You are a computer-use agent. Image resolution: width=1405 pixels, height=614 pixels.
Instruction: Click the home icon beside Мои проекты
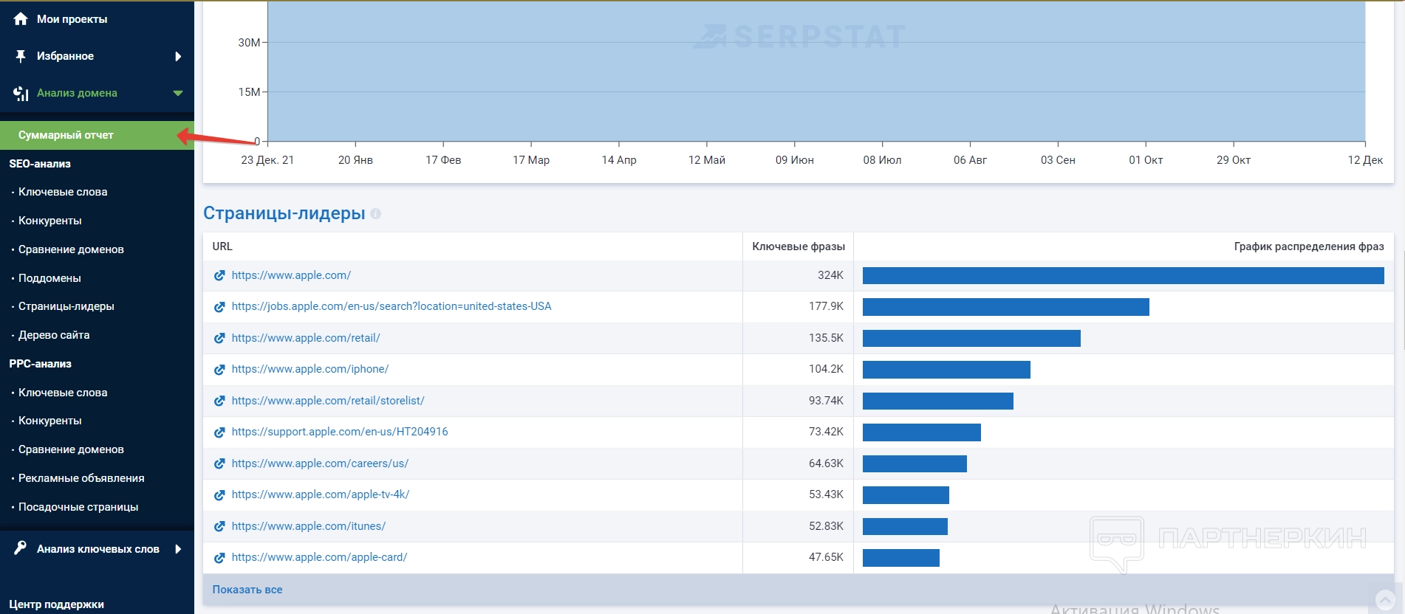[21, 19]
